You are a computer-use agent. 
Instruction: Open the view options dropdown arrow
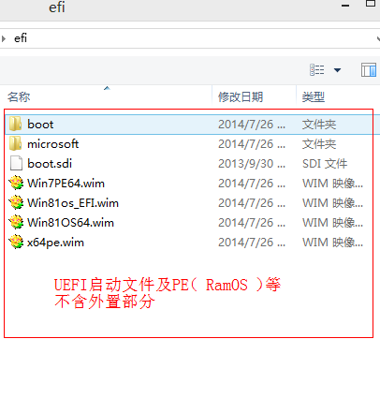337,70
